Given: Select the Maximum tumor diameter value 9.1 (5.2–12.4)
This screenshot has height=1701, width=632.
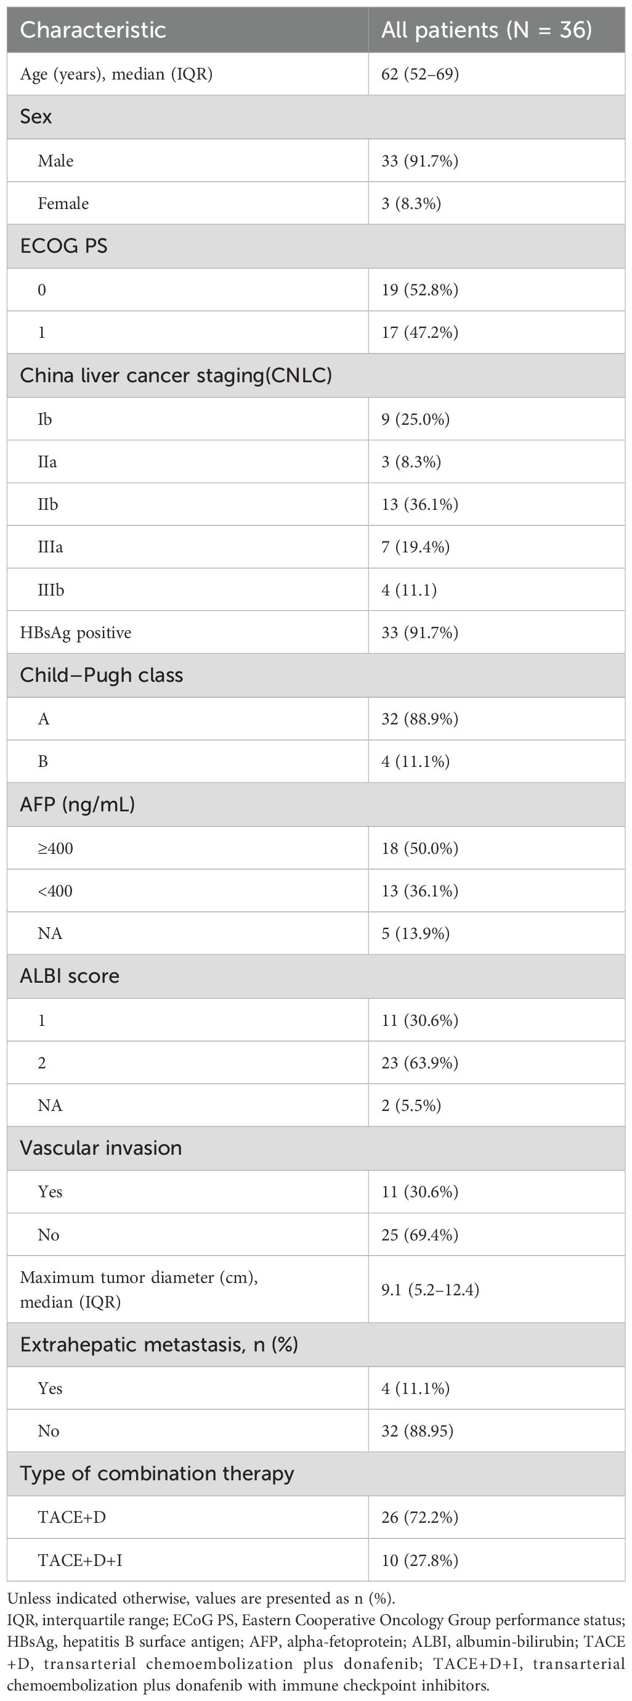Looking at the screenshot, I should pyautogui.click(x=430, y=1290).
